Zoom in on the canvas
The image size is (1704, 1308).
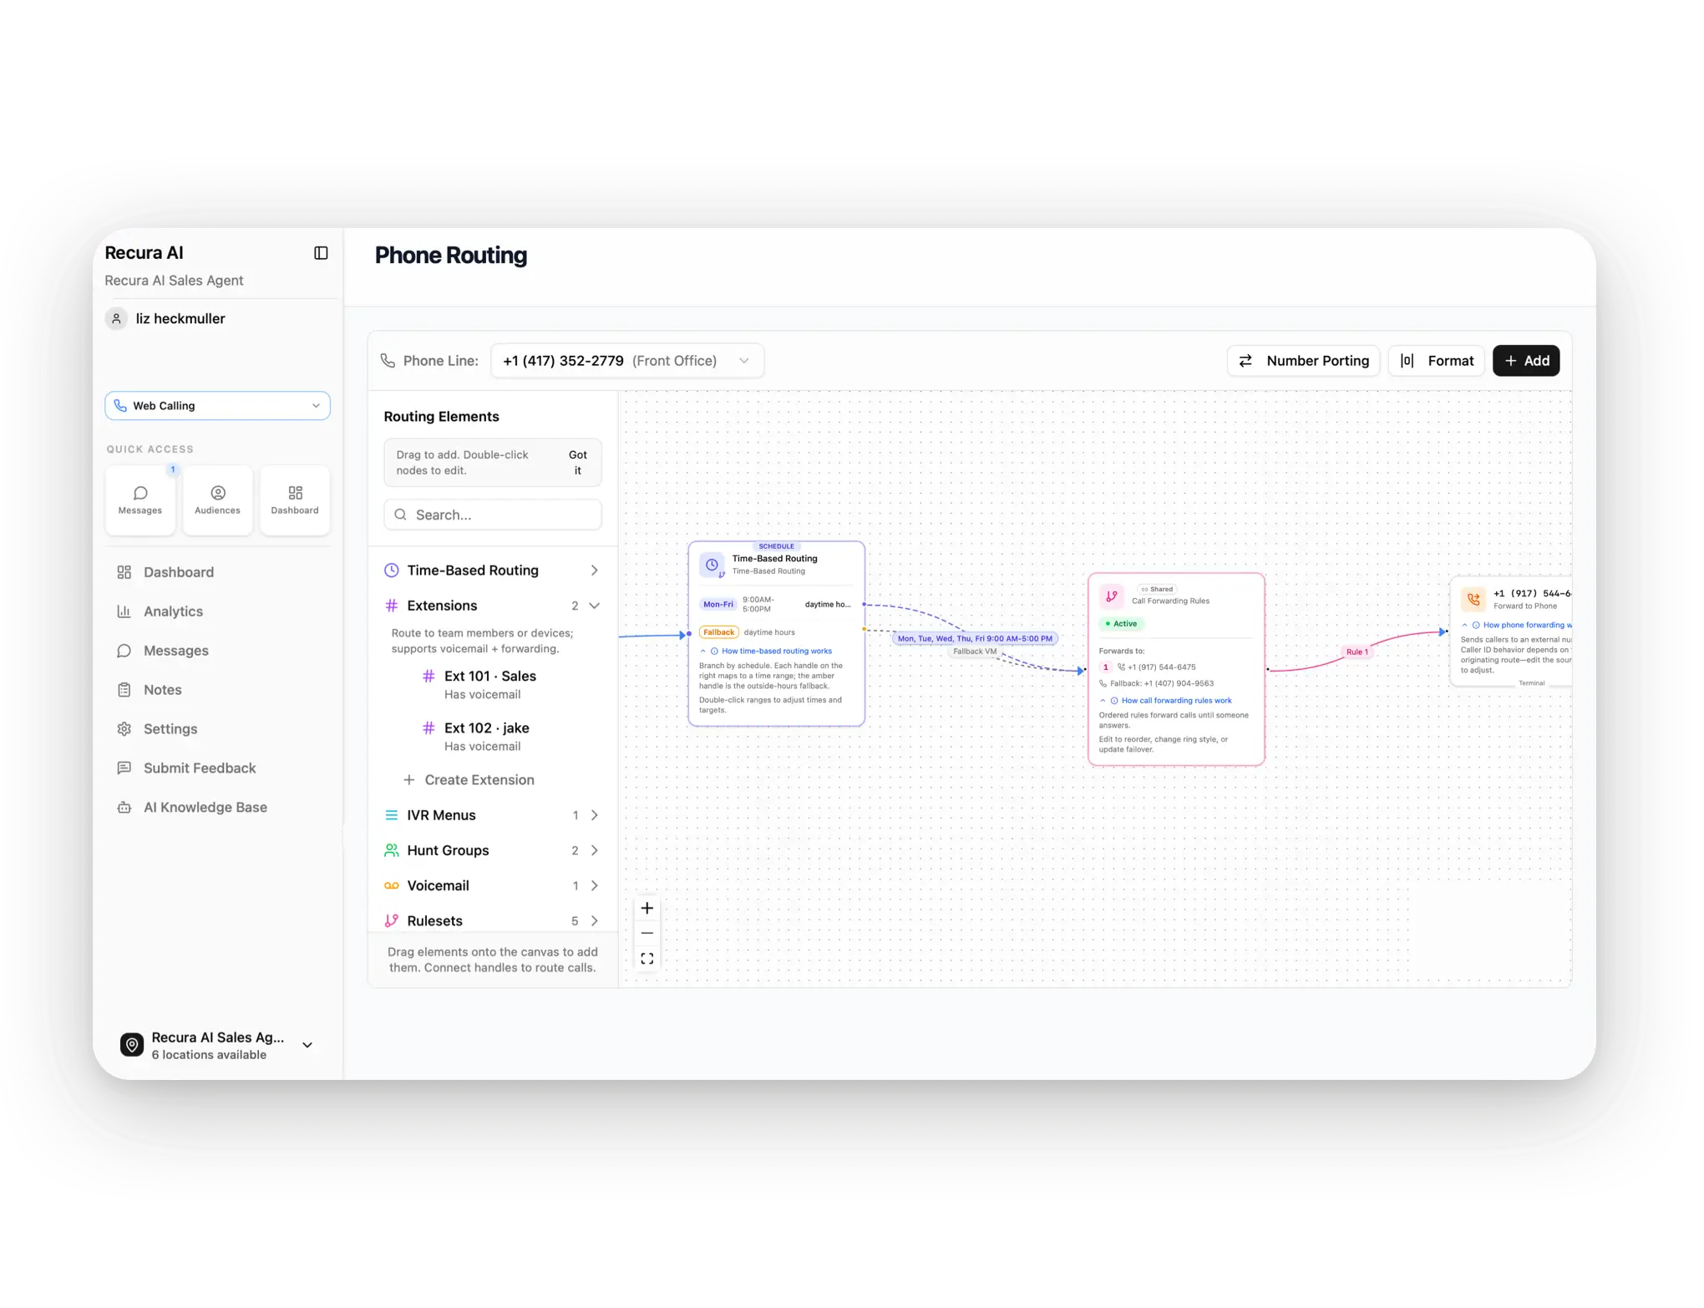point(647,908)
